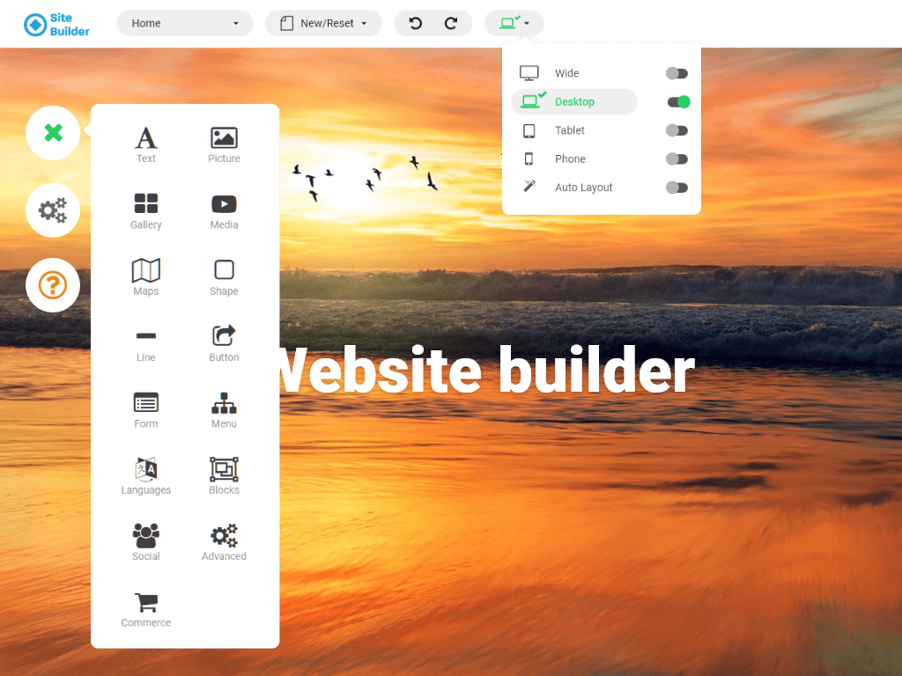Undo the last change
The width and height of the screenshot is (902, 676).
pos(416,23)
